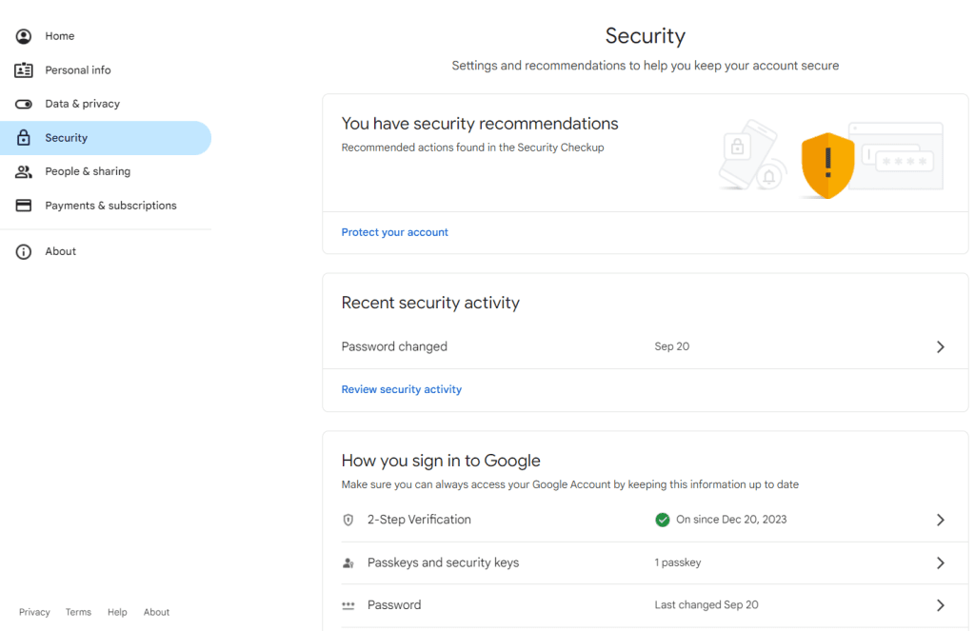Click the Personal info ID card icon

coord(24,70)
